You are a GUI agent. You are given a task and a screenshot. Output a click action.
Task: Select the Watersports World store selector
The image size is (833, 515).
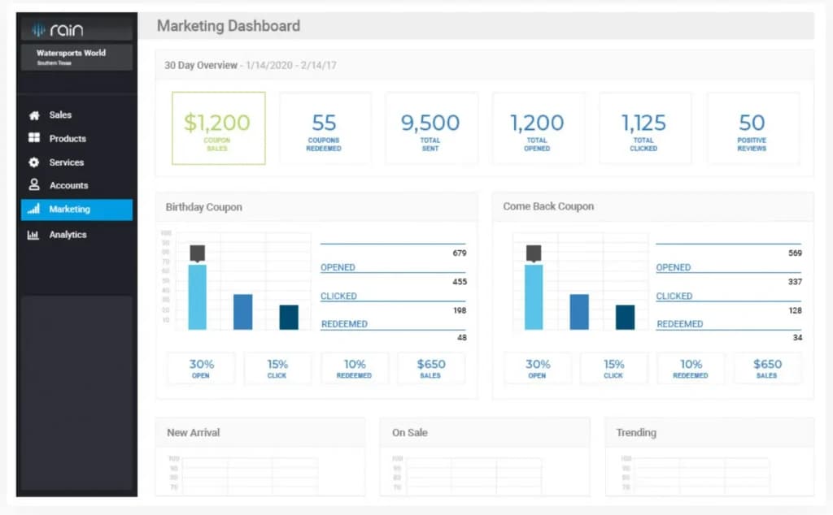(76, 58)
